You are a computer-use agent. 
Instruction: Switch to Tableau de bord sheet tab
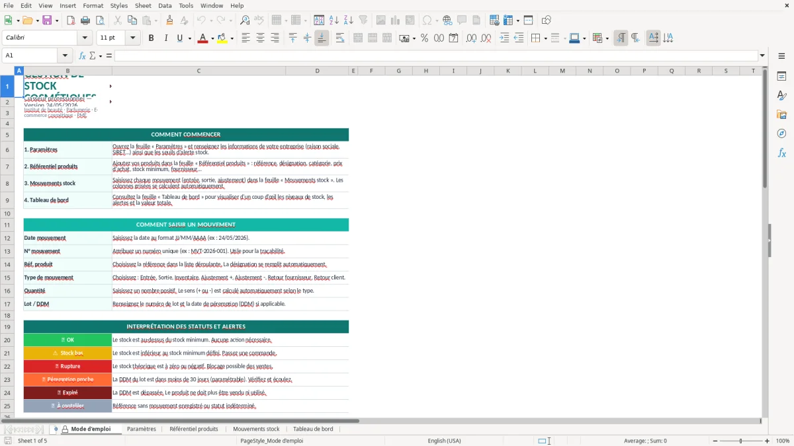313,429
